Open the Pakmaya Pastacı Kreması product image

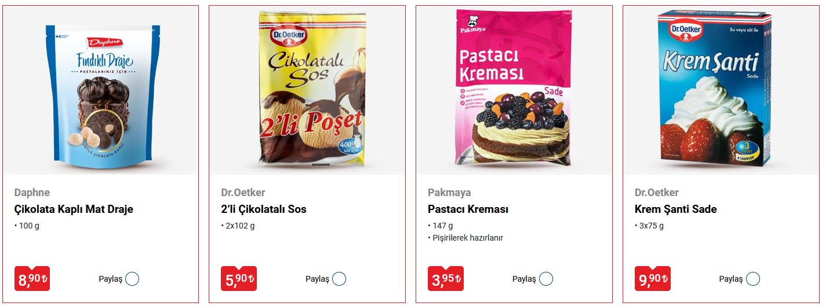pos(514,88)
